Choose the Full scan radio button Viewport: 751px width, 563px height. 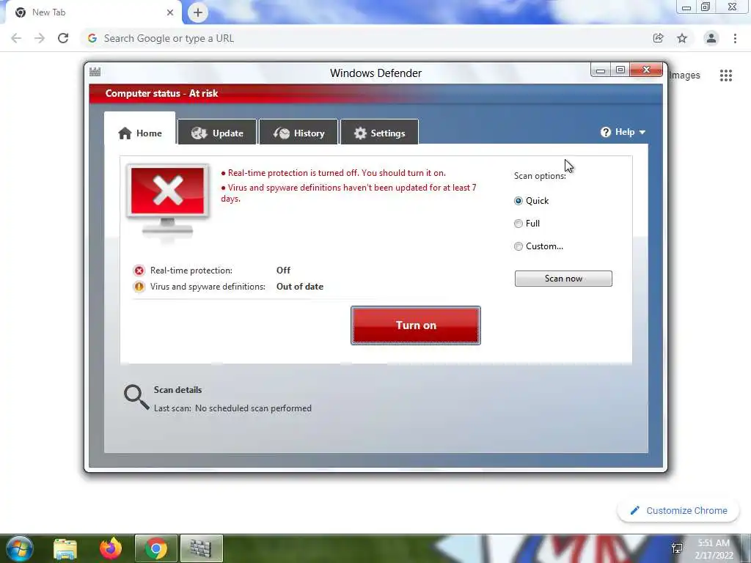519,224
